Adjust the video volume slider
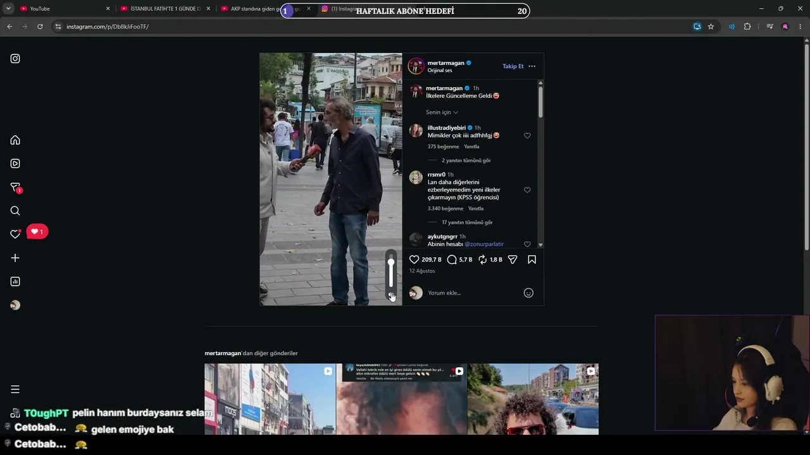The width and height of the screenshot is (810, 455). tap(391, 272)
